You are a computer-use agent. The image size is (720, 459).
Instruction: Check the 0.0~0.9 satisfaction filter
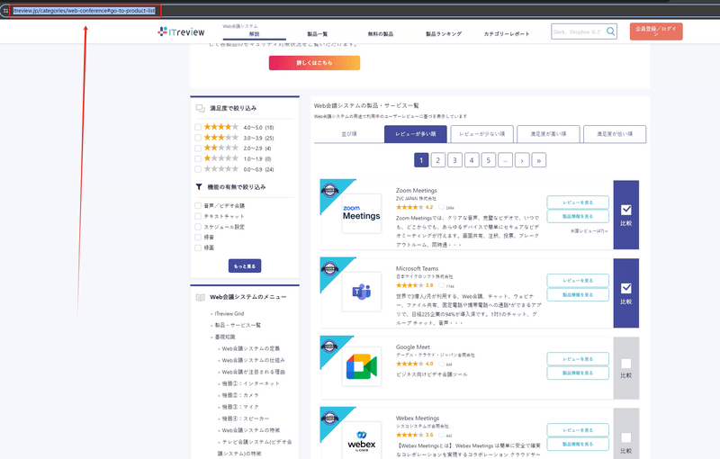coord(198,169)
